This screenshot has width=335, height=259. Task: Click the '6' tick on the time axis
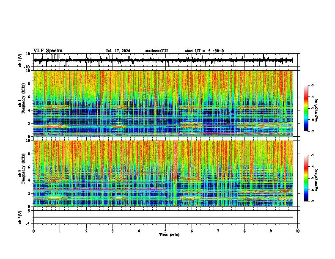(192, 231)
